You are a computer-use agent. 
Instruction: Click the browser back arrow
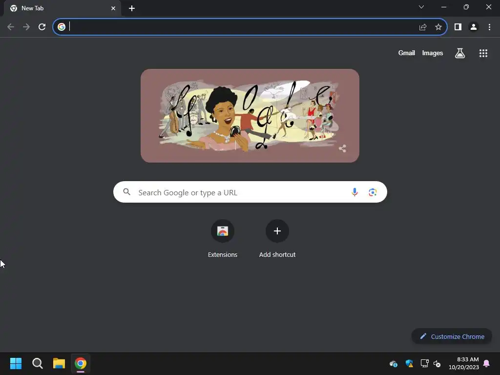click(11, 27)
